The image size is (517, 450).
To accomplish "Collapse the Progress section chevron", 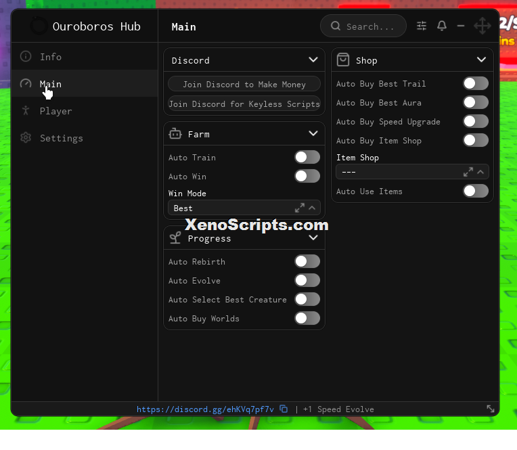I will tap(313, 238).
